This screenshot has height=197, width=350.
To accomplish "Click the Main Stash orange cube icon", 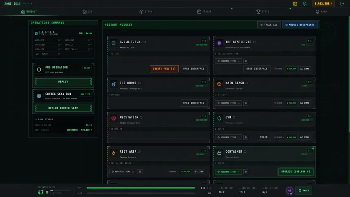I will (219, 84).
